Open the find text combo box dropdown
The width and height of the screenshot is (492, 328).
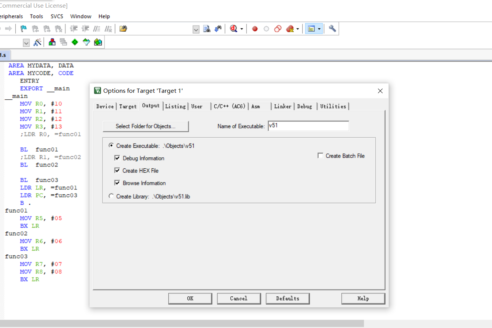[x=196, y=29]
